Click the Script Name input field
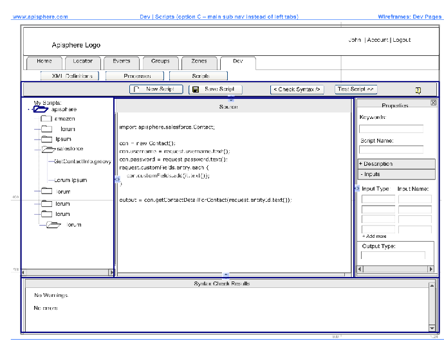The height and width of the screenshot is (340, 444). click(x=391, y=149)
